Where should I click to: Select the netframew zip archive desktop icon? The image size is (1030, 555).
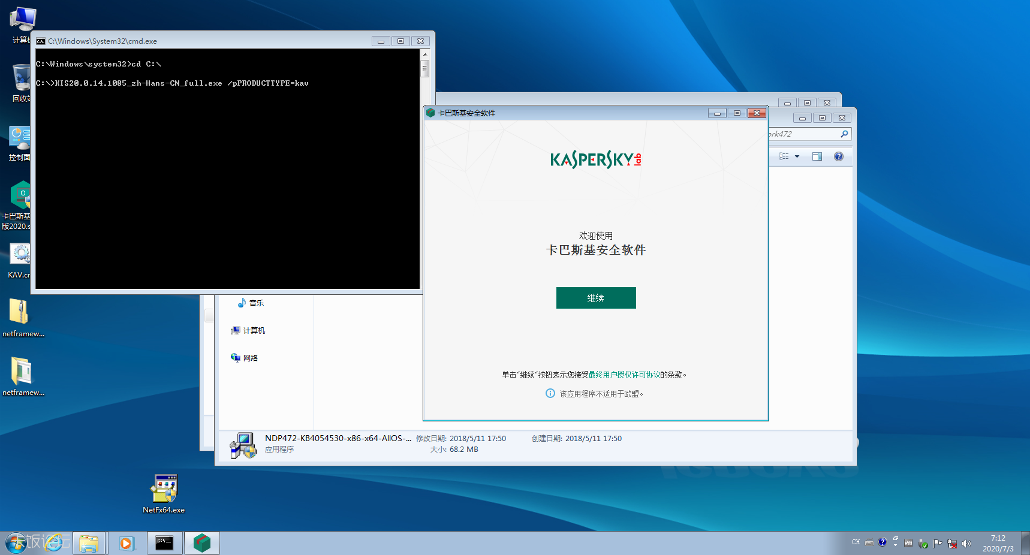23,318
